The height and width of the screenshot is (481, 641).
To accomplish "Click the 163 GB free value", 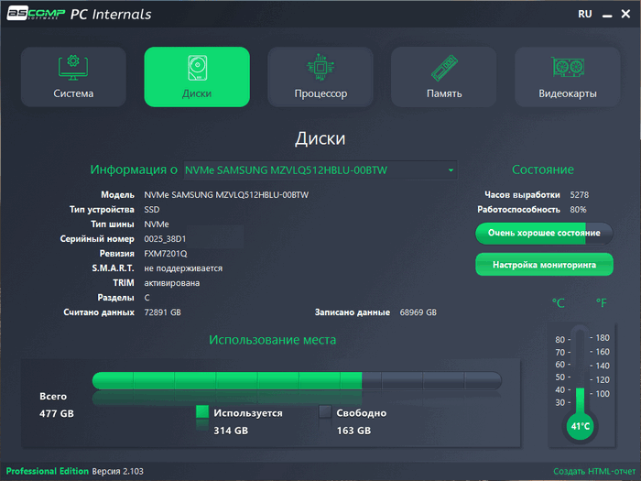I will pos(353,431).
